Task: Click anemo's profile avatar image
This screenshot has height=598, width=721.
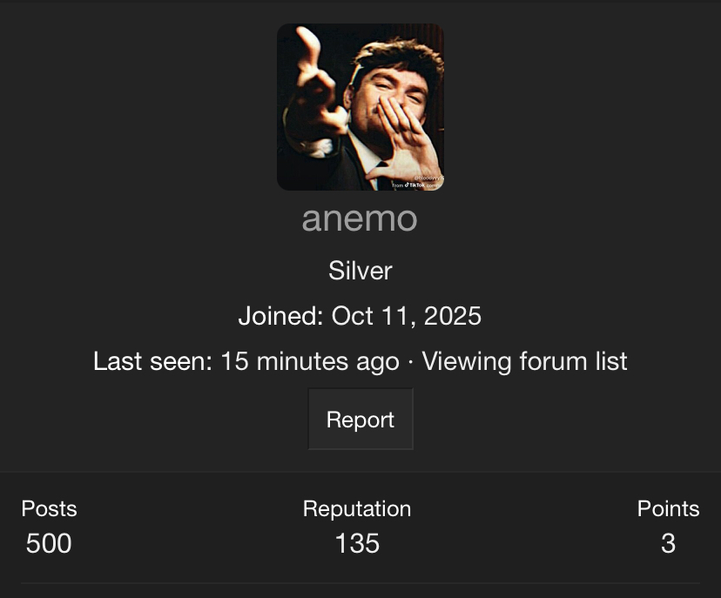Action: coord(360,107)
